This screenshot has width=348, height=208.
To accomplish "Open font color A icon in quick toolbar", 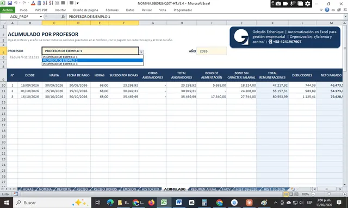I will coord(33,3).
